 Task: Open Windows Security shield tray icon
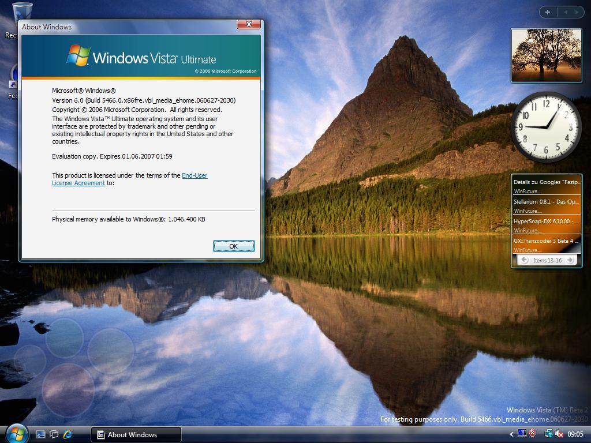click(533, 434)
